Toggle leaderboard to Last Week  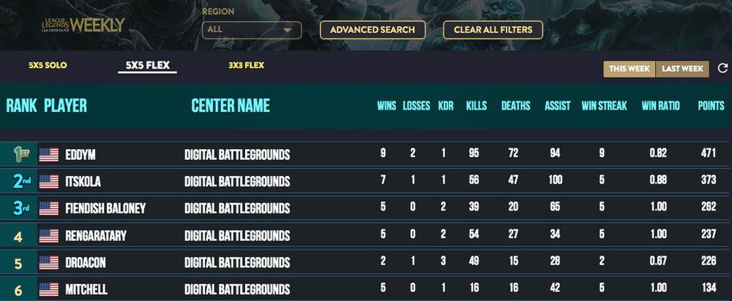pyautogui.click(x=682, y=69)
